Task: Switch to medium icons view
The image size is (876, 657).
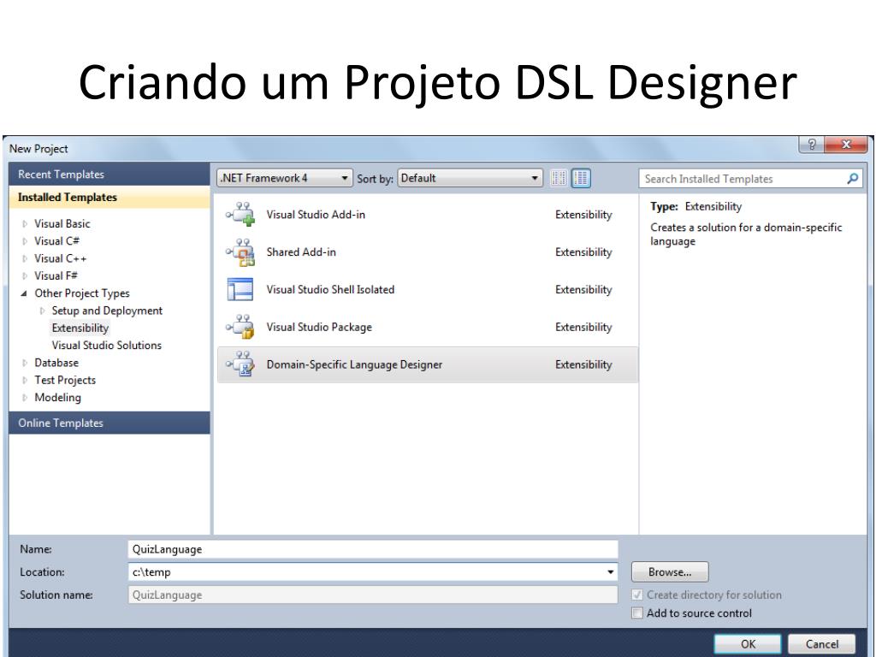Action: [x=581, y=178]
